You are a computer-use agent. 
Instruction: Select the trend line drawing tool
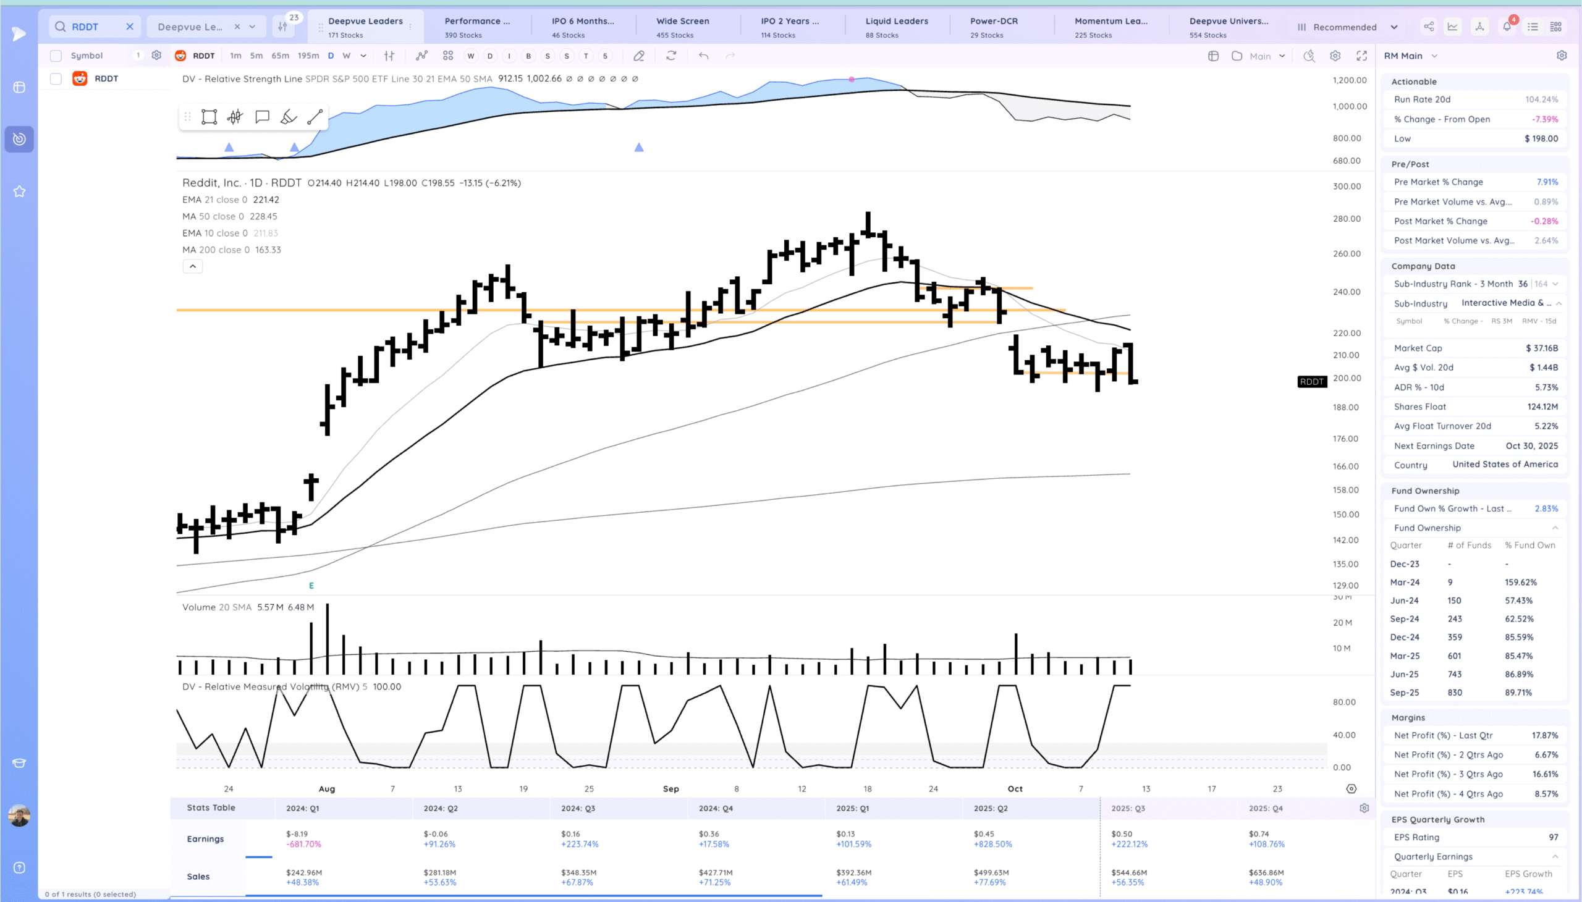pyautogui.click(x=315, y=117)
